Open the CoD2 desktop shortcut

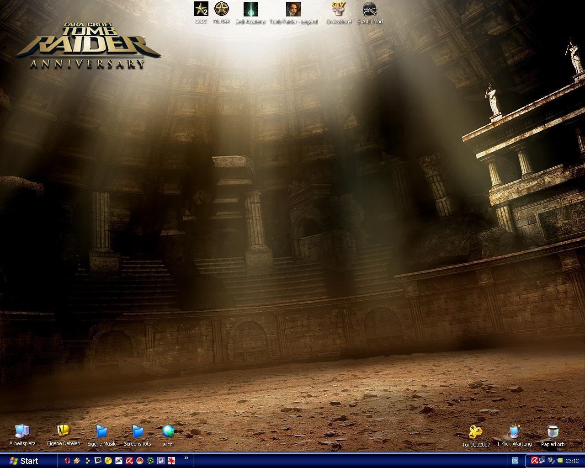tap(201, 12)
